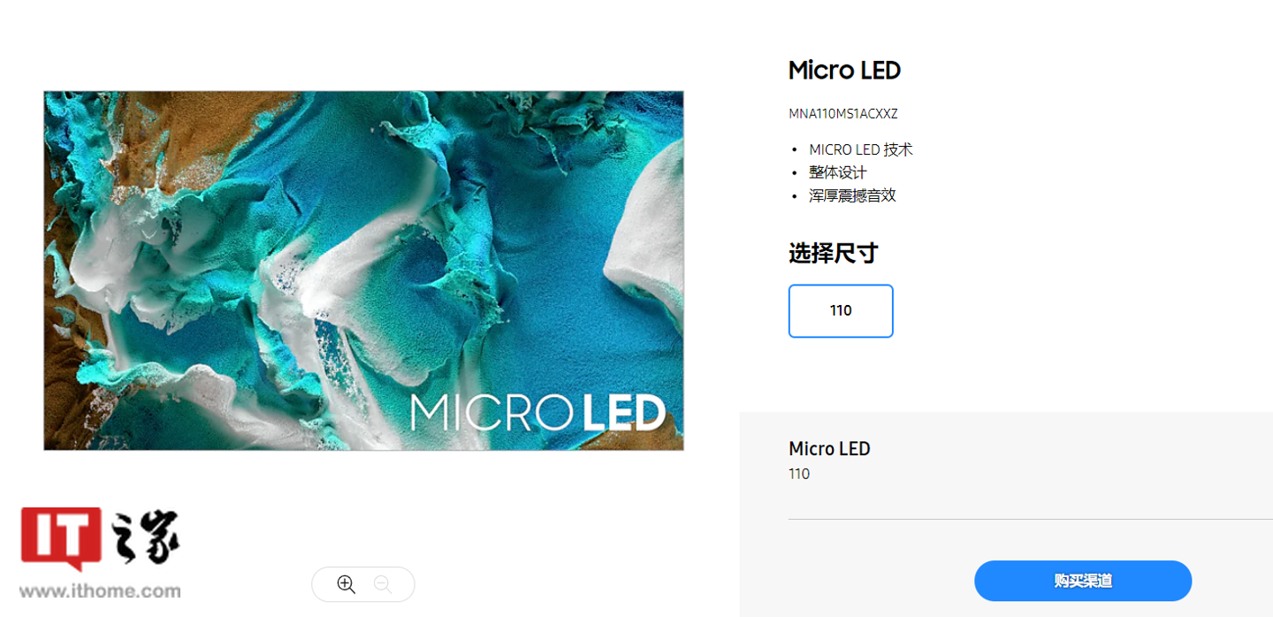Click the 110 size text in summary panel

tap(799, 474)
